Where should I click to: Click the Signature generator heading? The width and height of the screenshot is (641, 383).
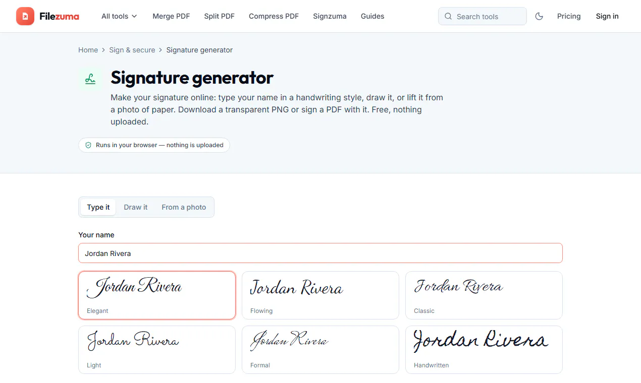point(192,78)
